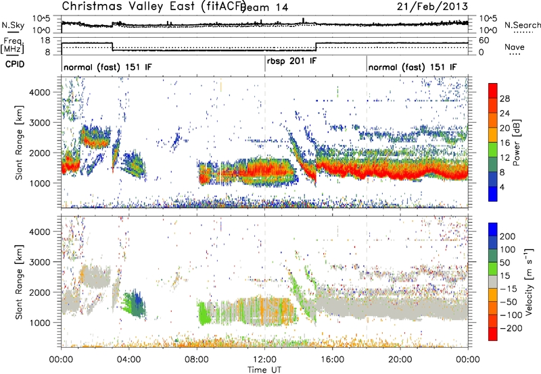The image size is (541, 374).
Task: Click the 'CPID' row label
Action: tap(15, 64)
